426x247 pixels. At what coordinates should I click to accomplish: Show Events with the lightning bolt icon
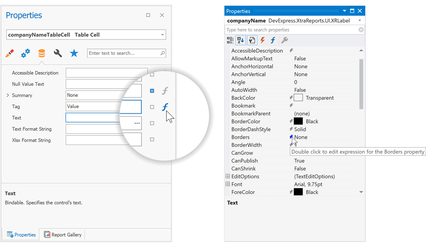[x=263, y=40]
